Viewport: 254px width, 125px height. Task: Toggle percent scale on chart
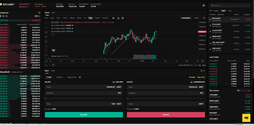pyautogui.click(x=196, y=65)
